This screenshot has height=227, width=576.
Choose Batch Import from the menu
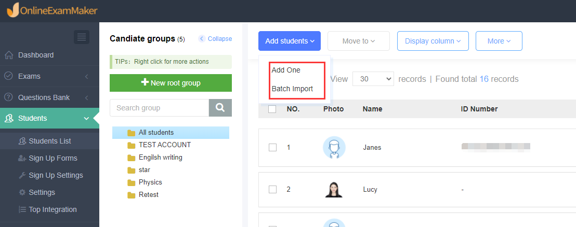coord(292,89)
